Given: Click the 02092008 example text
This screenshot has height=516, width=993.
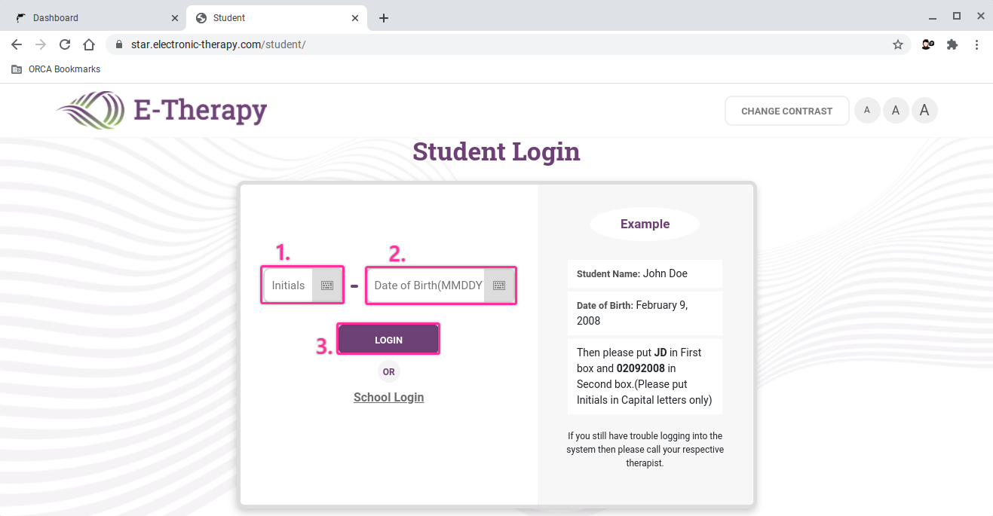Looking at the screenshot, I should coord(642,368).
